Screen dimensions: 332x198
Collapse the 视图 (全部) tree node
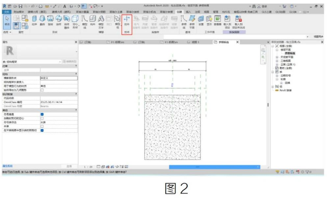[x=273, y=46]
